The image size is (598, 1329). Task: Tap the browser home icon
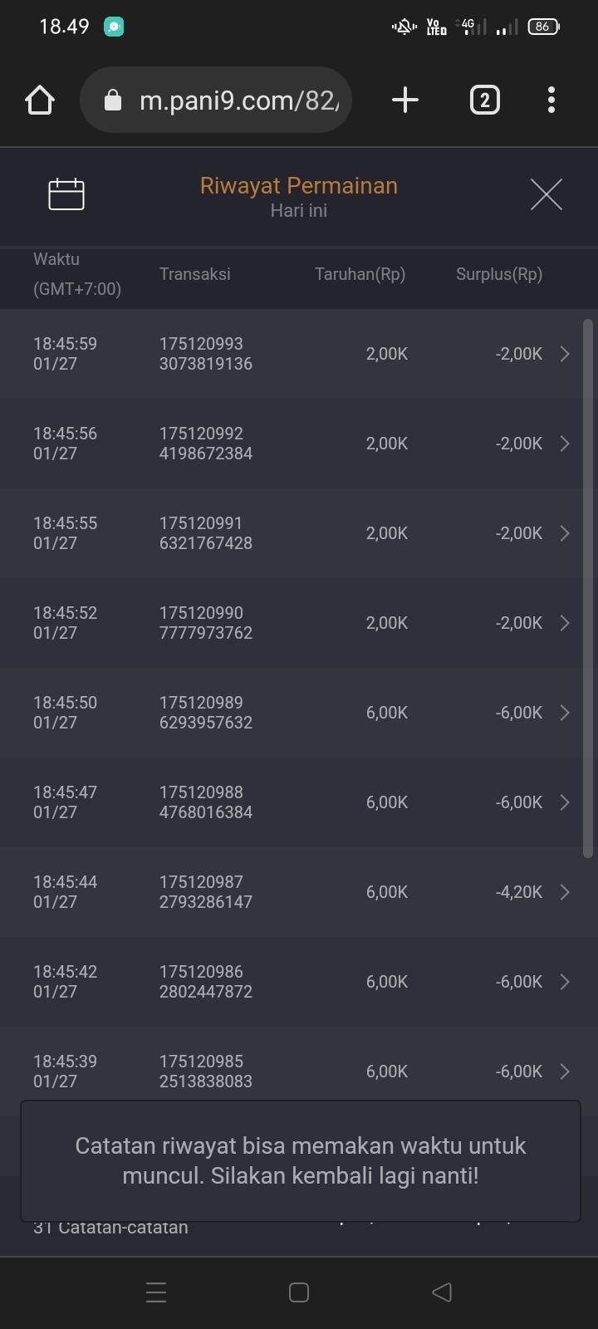point(40,101)
